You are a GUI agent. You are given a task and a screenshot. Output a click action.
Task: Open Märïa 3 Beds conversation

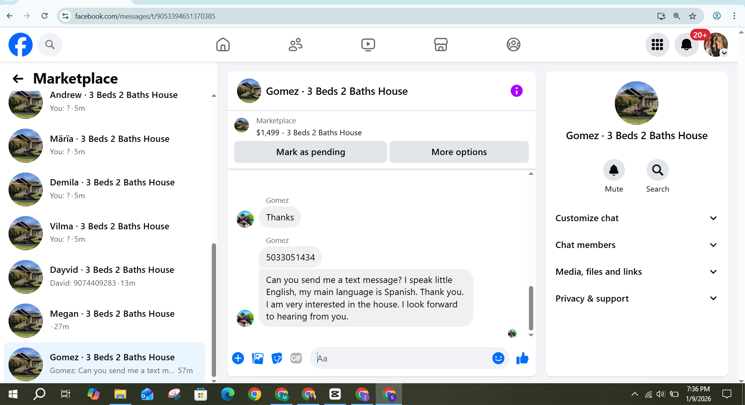[104, 145]
